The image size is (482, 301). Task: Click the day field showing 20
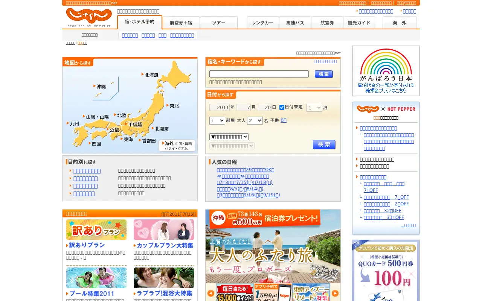tap(264, 108)
